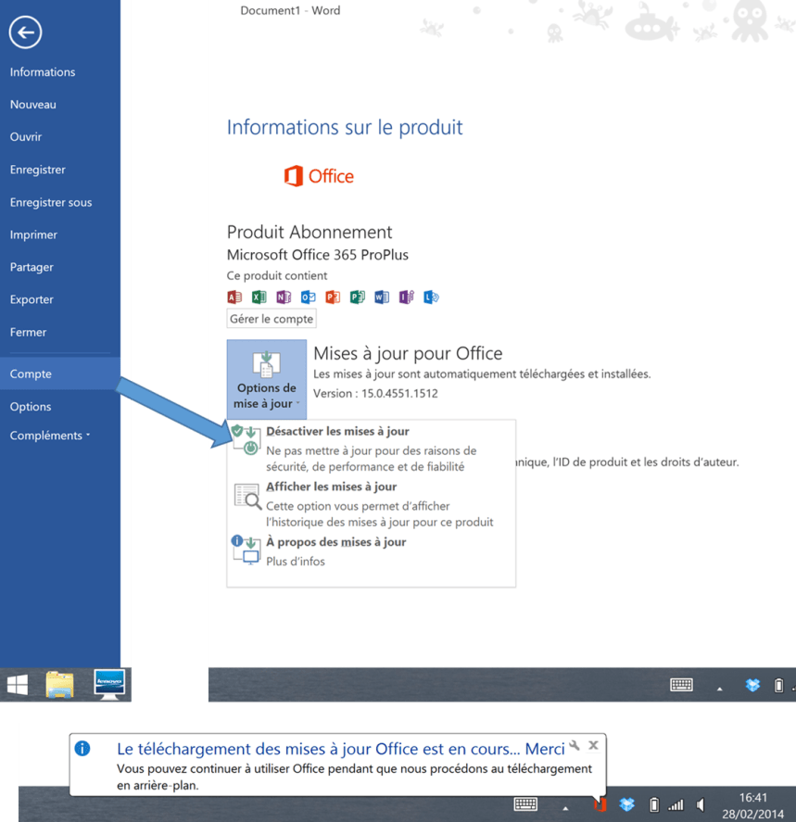Click the Outlook icon among contained products
This screenshot has height=822, width=796.
point(306,297)
